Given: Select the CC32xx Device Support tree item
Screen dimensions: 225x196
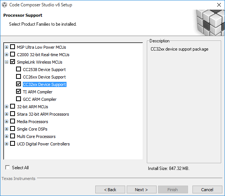Looking at the screenshot, I should (44, 84).
